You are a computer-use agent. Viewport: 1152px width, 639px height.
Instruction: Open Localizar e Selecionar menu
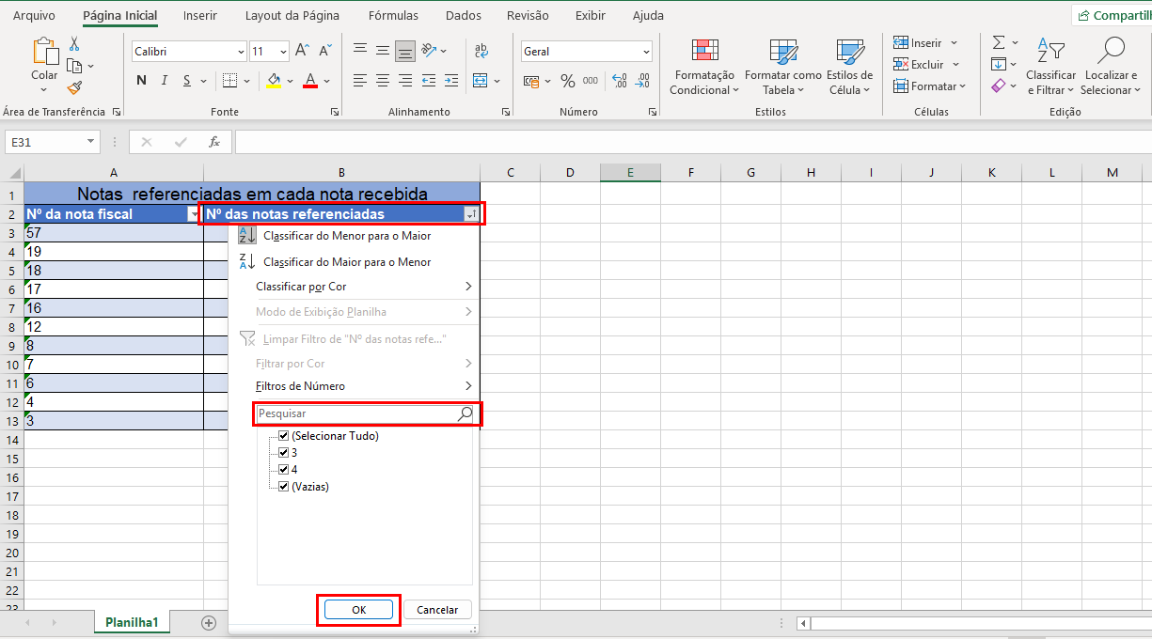tap(1111, 67)
